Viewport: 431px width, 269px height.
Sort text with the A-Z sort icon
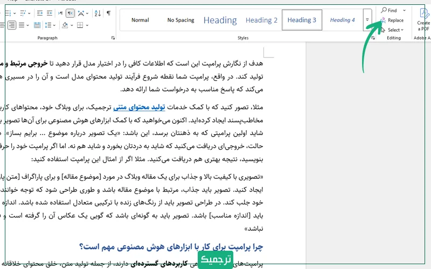click(x=98, y=13)
